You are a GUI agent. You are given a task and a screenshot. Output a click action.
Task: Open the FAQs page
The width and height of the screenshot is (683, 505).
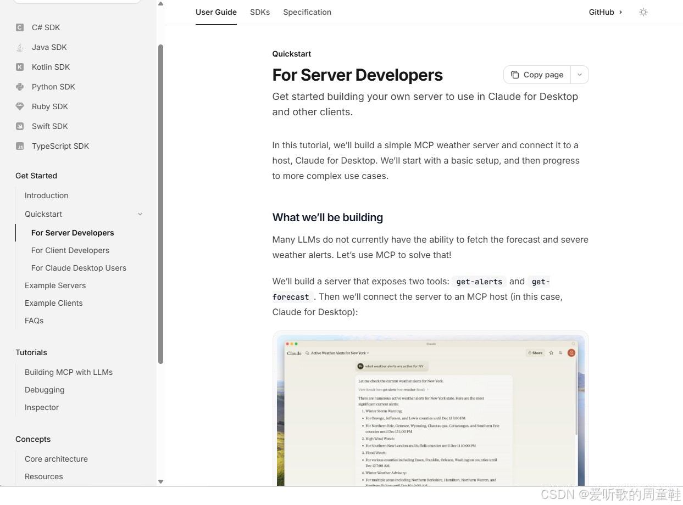[x=34, y=321]
